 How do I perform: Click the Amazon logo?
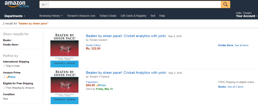[15, 4]
